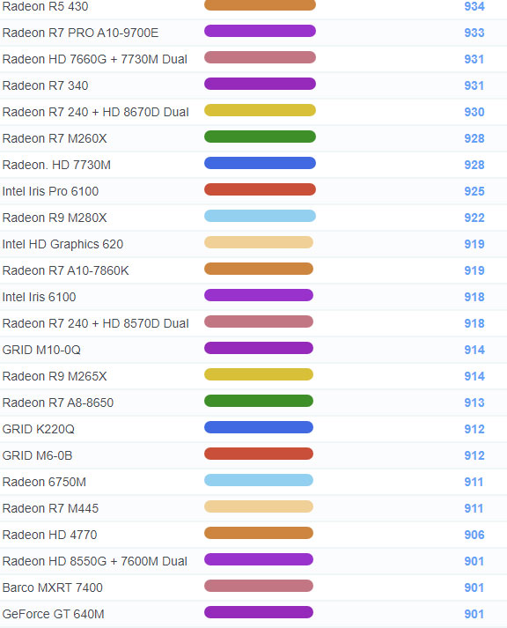Select Radeon R7 240 + HD 8570D Dual

pyautogui.click(x=96, y=323)
